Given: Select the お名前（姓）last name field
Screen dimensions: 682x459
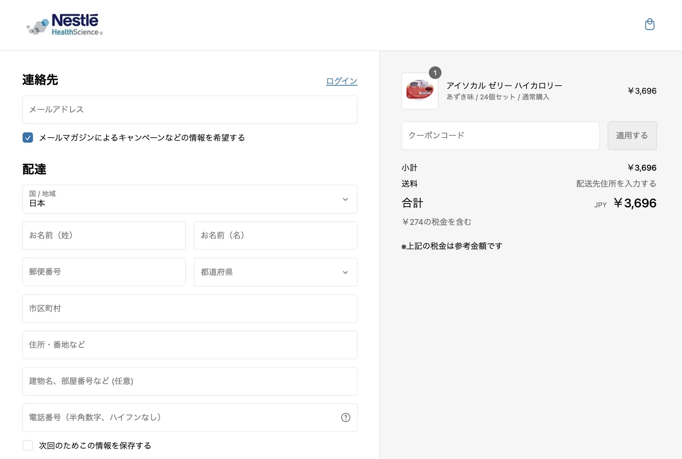Looking at the screenshot, I should (x=104, y=236).
